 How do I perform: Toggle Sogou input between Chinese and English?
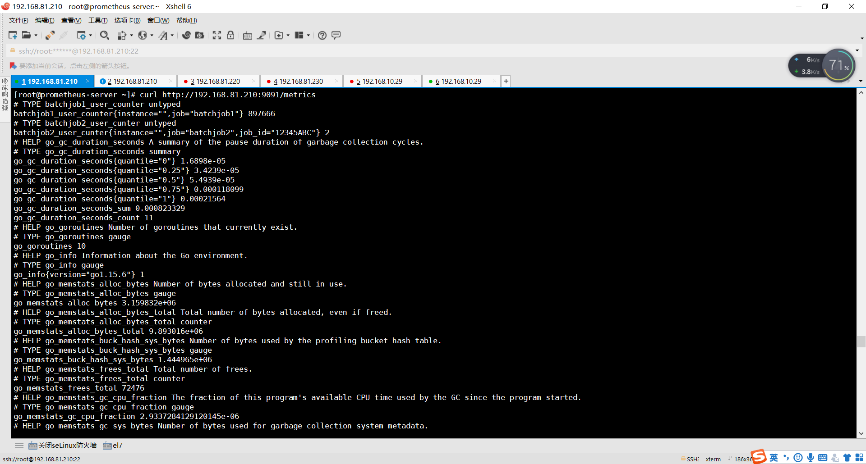tap(773, 457)
